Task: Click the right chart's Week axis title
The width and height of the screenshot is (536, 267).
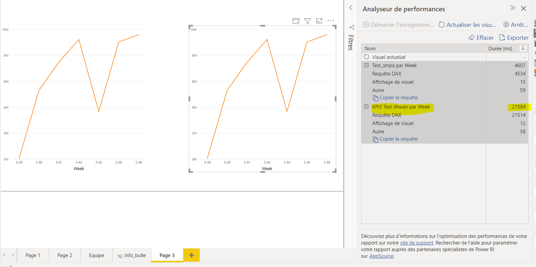Action: tap(267, 168)
